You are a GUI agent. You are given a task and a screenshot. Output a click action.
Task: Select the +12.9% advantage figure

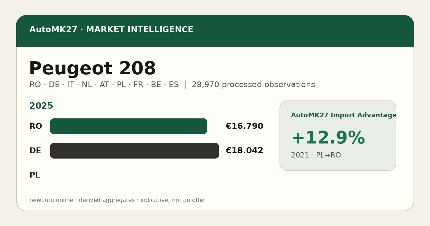(x=328, y=138)
